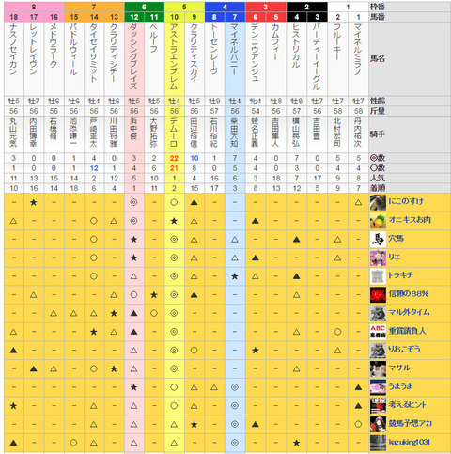
Task: Click the トラキチ avatar thumbnail
Action: click(378, 276)
